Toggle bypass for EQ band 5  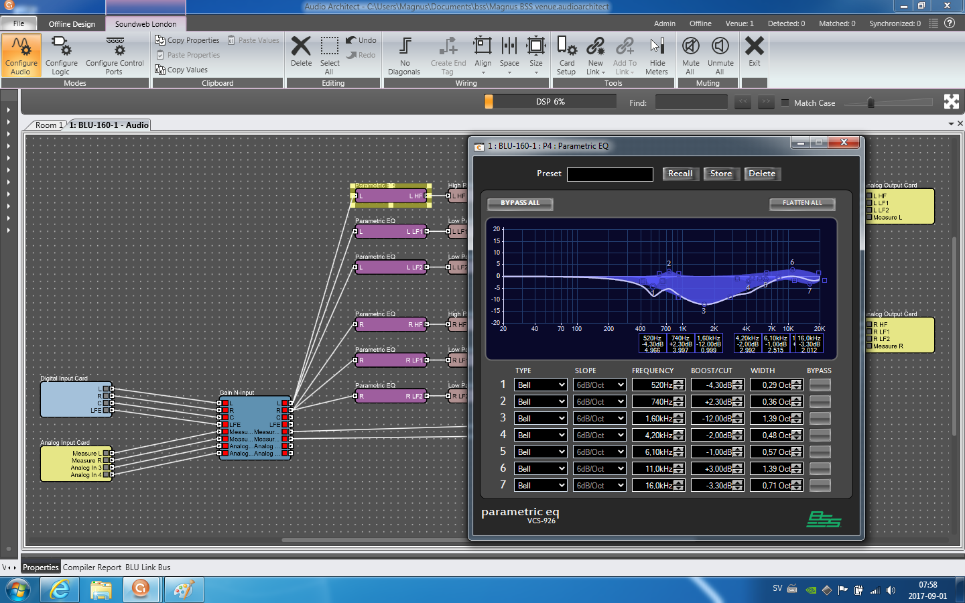pos(820,452)
